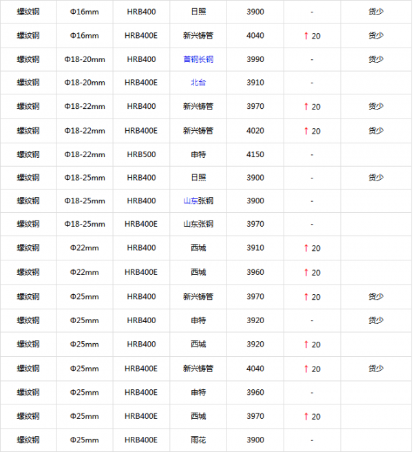Select Φ16mm cell in the 新兴铸管 row
413x452 pixels.
point(85,36)
